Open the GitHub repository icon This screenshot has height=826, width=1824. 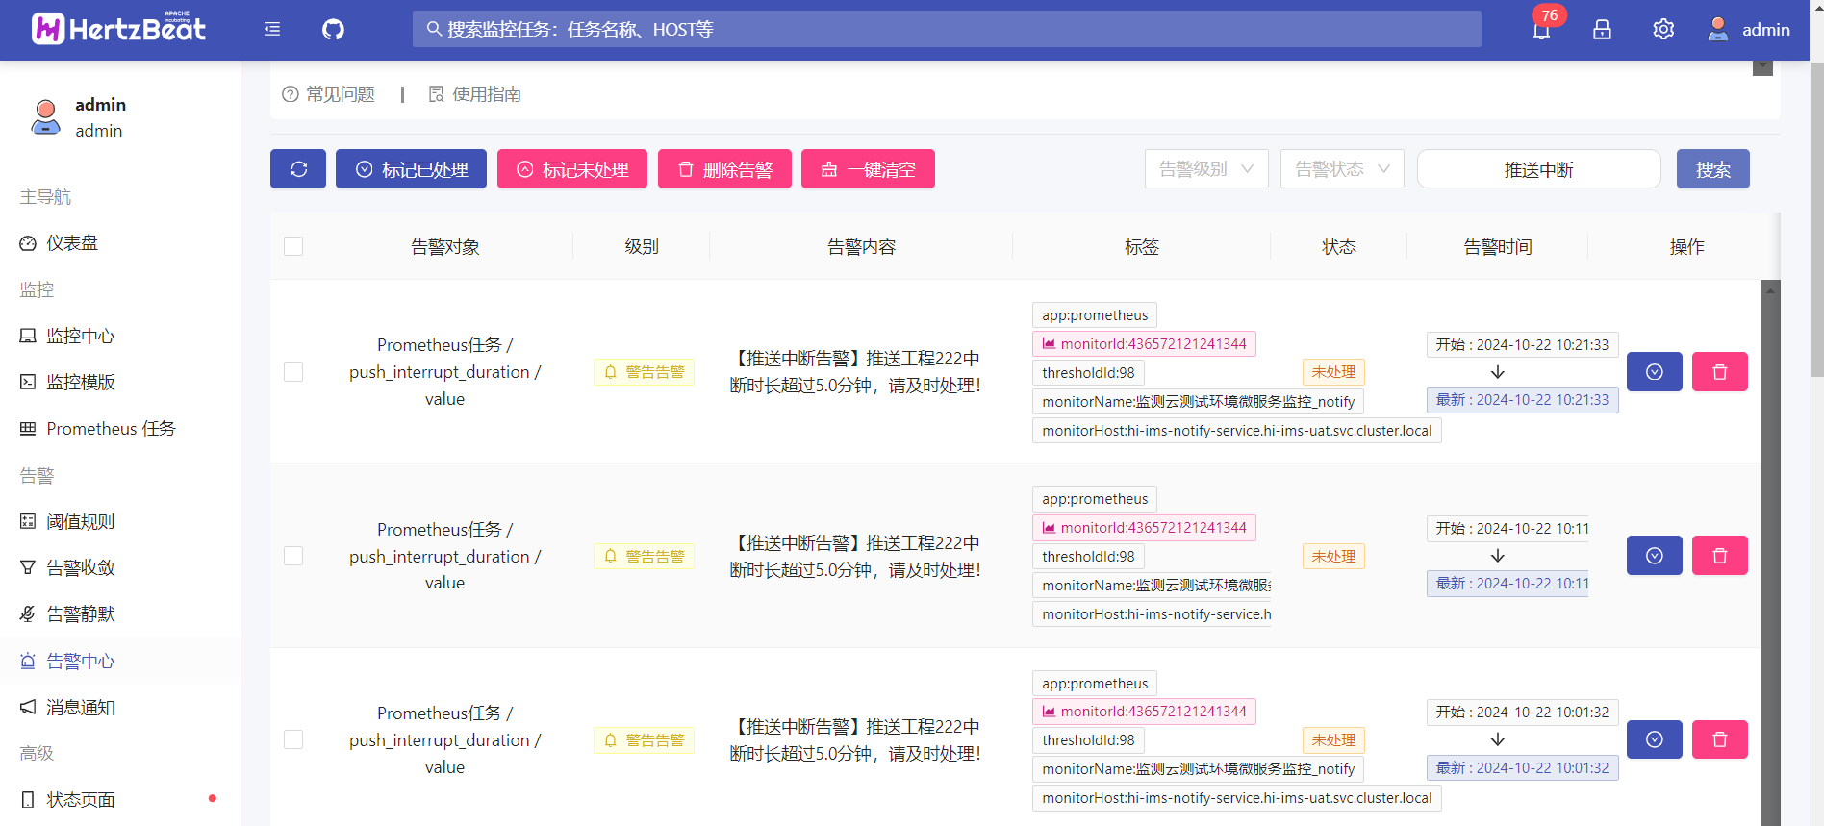(x=333, y=30)
